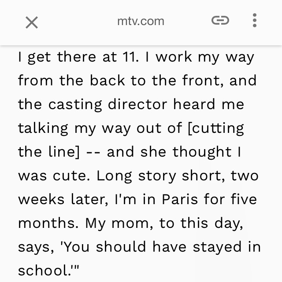Close the in-app browser with the X
Viewport: 282px width, 282px height.
pos(32,22)
